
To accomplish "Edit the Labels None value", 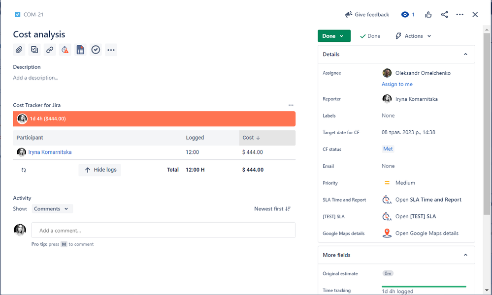I will [x=388, y=116].
